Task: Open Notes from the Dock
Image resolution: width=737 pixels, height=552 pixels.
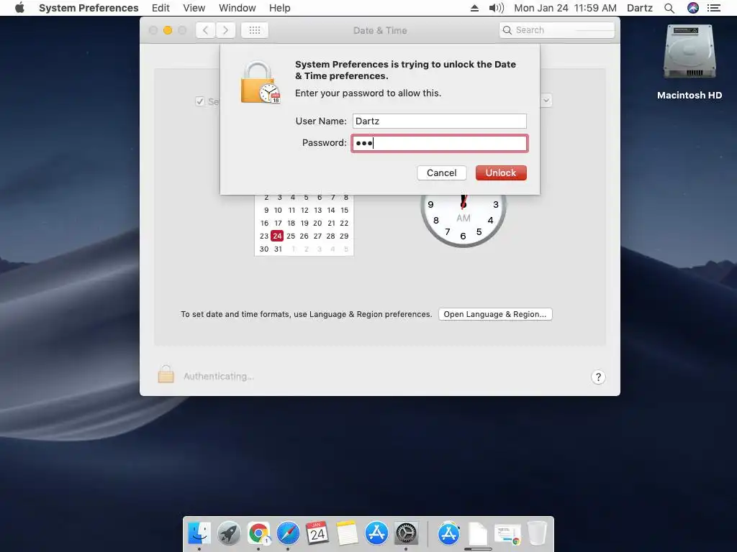Action: click(347, 534)
